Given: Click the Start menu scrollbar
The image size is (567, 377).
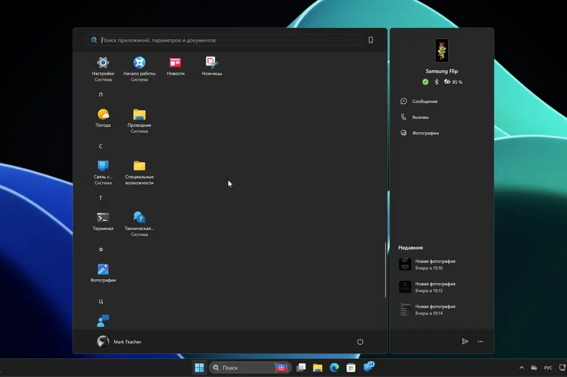Looking at the screenshot, I should (x=386, y=270).
